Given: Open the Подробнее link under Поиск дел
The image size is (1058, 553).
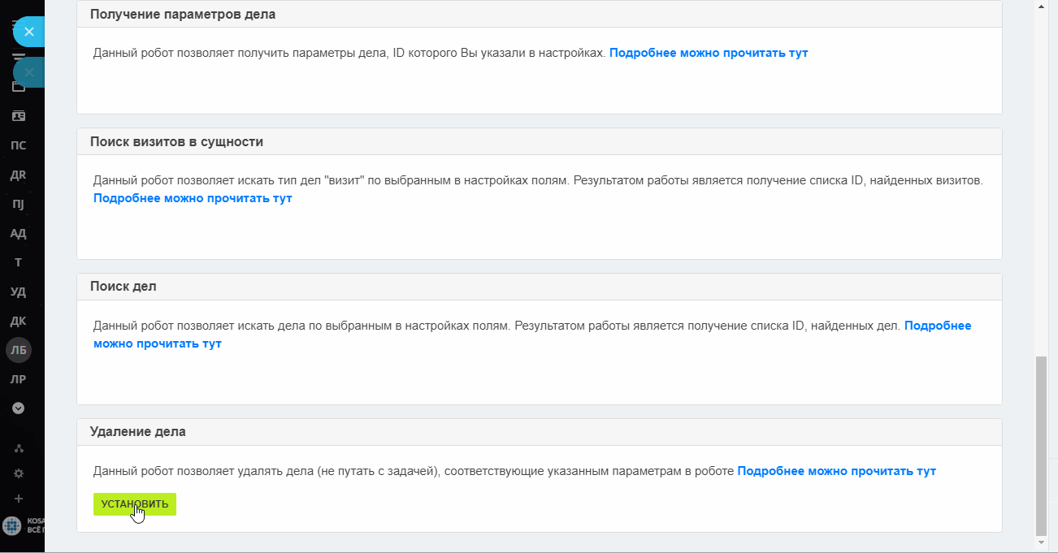Looking at the screenshot, I should click(938, 326).
